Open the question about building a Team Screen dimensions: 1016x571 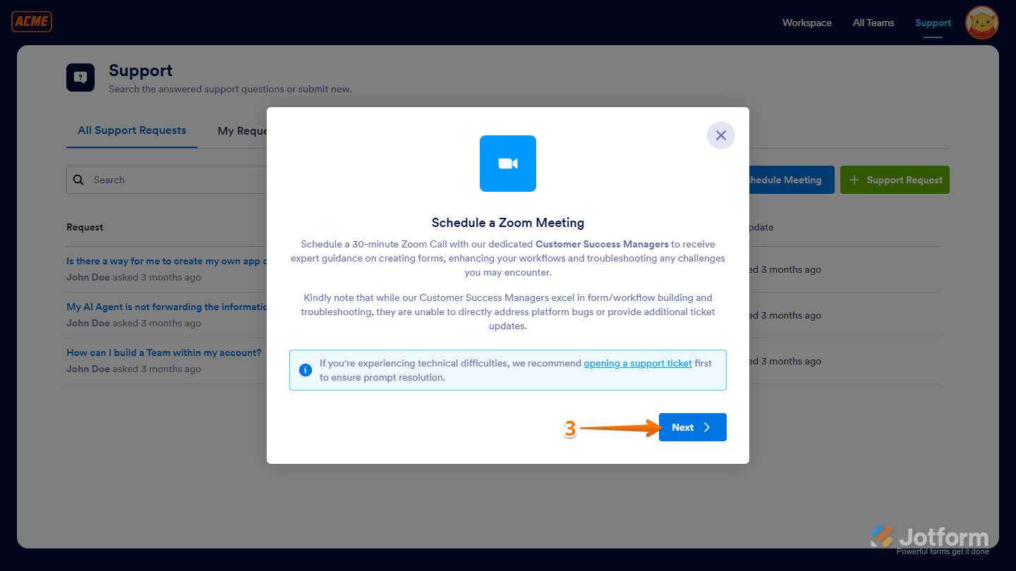(x=164, y=352)
